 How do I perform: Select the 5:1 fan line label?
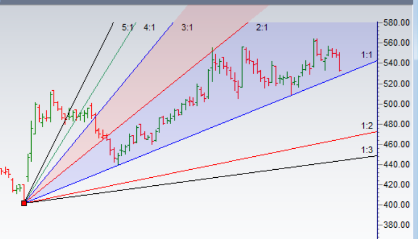128,27
